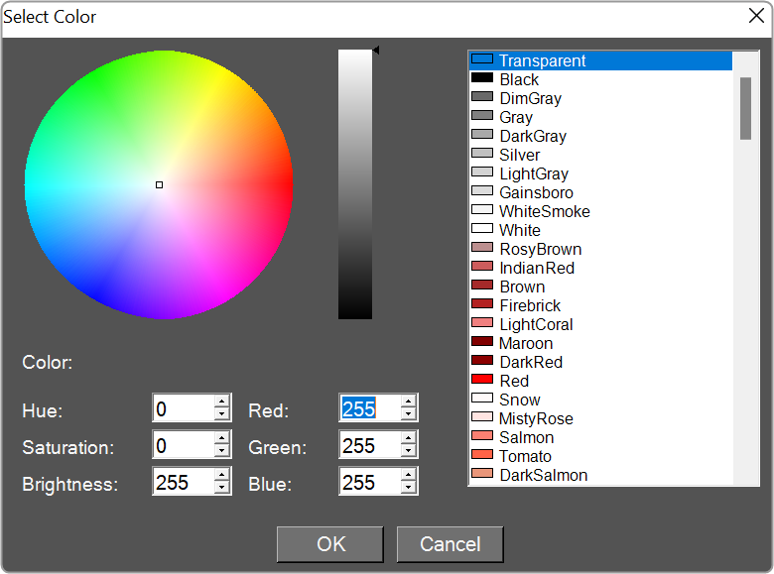Select Firebrick in the color list

tap(600, 305)
